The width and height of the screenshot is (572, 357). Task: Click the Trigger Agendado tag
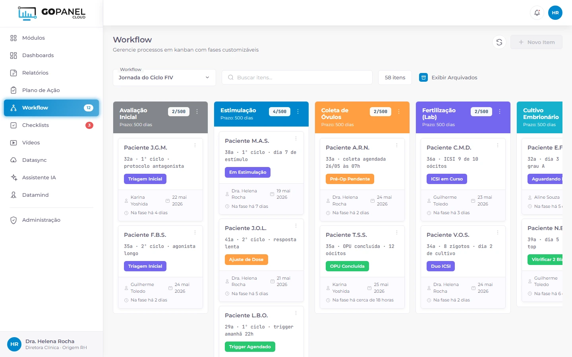click(250, 347)
